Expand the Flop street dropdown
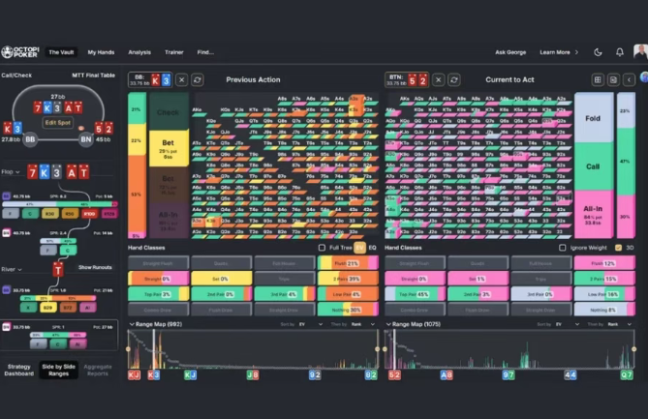Image resolution: width=648 pixels, height=419 pixels. point(12,171)
